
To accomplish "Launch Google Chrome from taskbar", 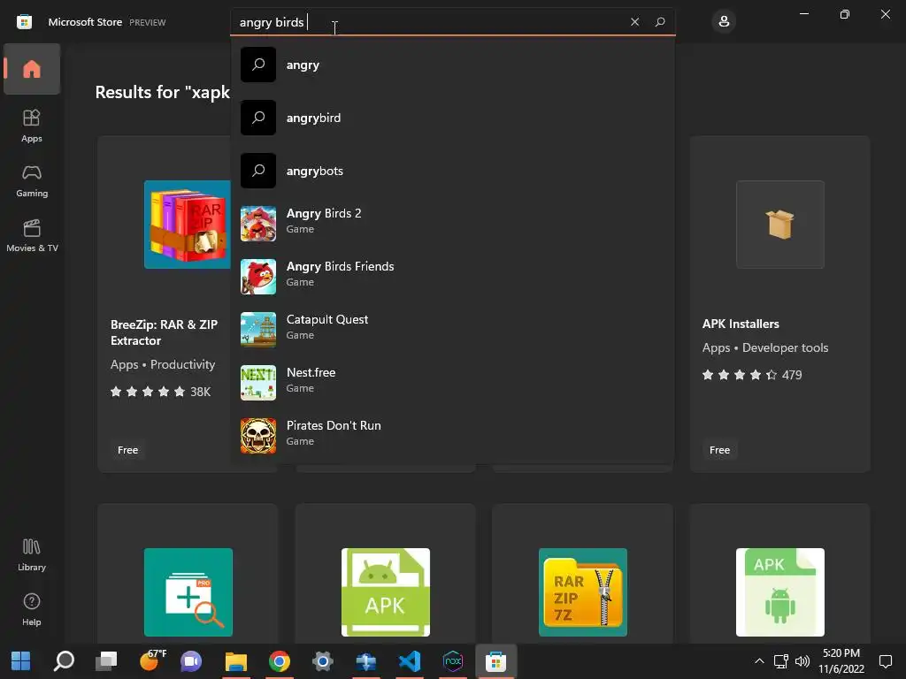I will point(279,661).
